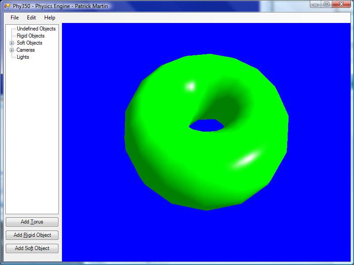Image resolution: width=354 pixels, height=265 pixels.
Task: Select the Lights tree item
Action: (23, 57)
